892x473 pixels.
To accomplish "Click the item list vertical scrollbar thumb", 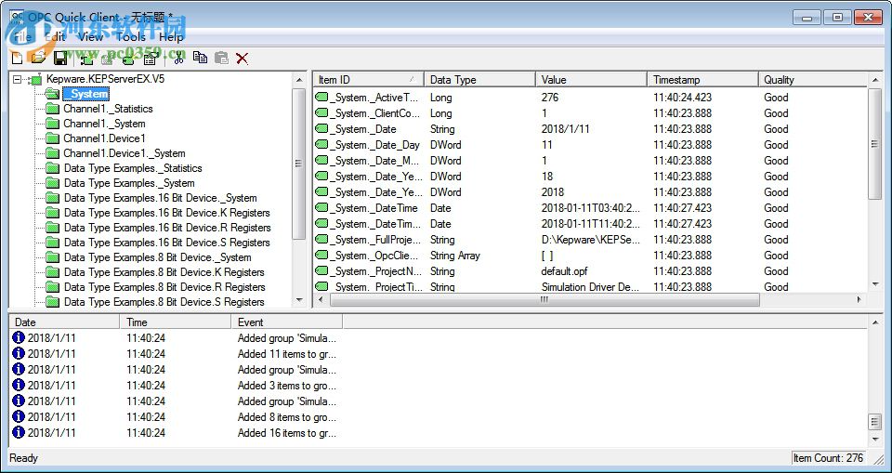I will [875, 144].
